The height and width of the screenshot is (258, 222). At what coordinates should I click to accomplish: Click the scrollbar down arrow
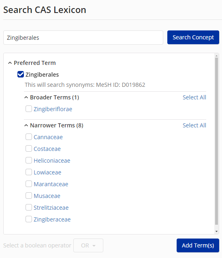(x=217, y=231)
